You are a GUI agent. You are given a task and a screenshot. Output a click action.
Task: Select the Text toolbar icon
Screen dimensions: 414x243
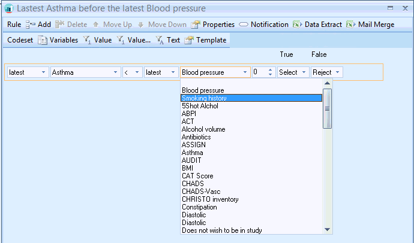pyautogui.click(x=160, y=40)
